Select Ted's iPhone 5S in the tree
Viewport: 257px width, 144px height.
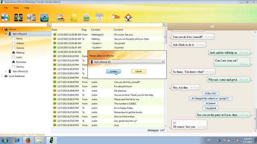click(x=20, y=71)
